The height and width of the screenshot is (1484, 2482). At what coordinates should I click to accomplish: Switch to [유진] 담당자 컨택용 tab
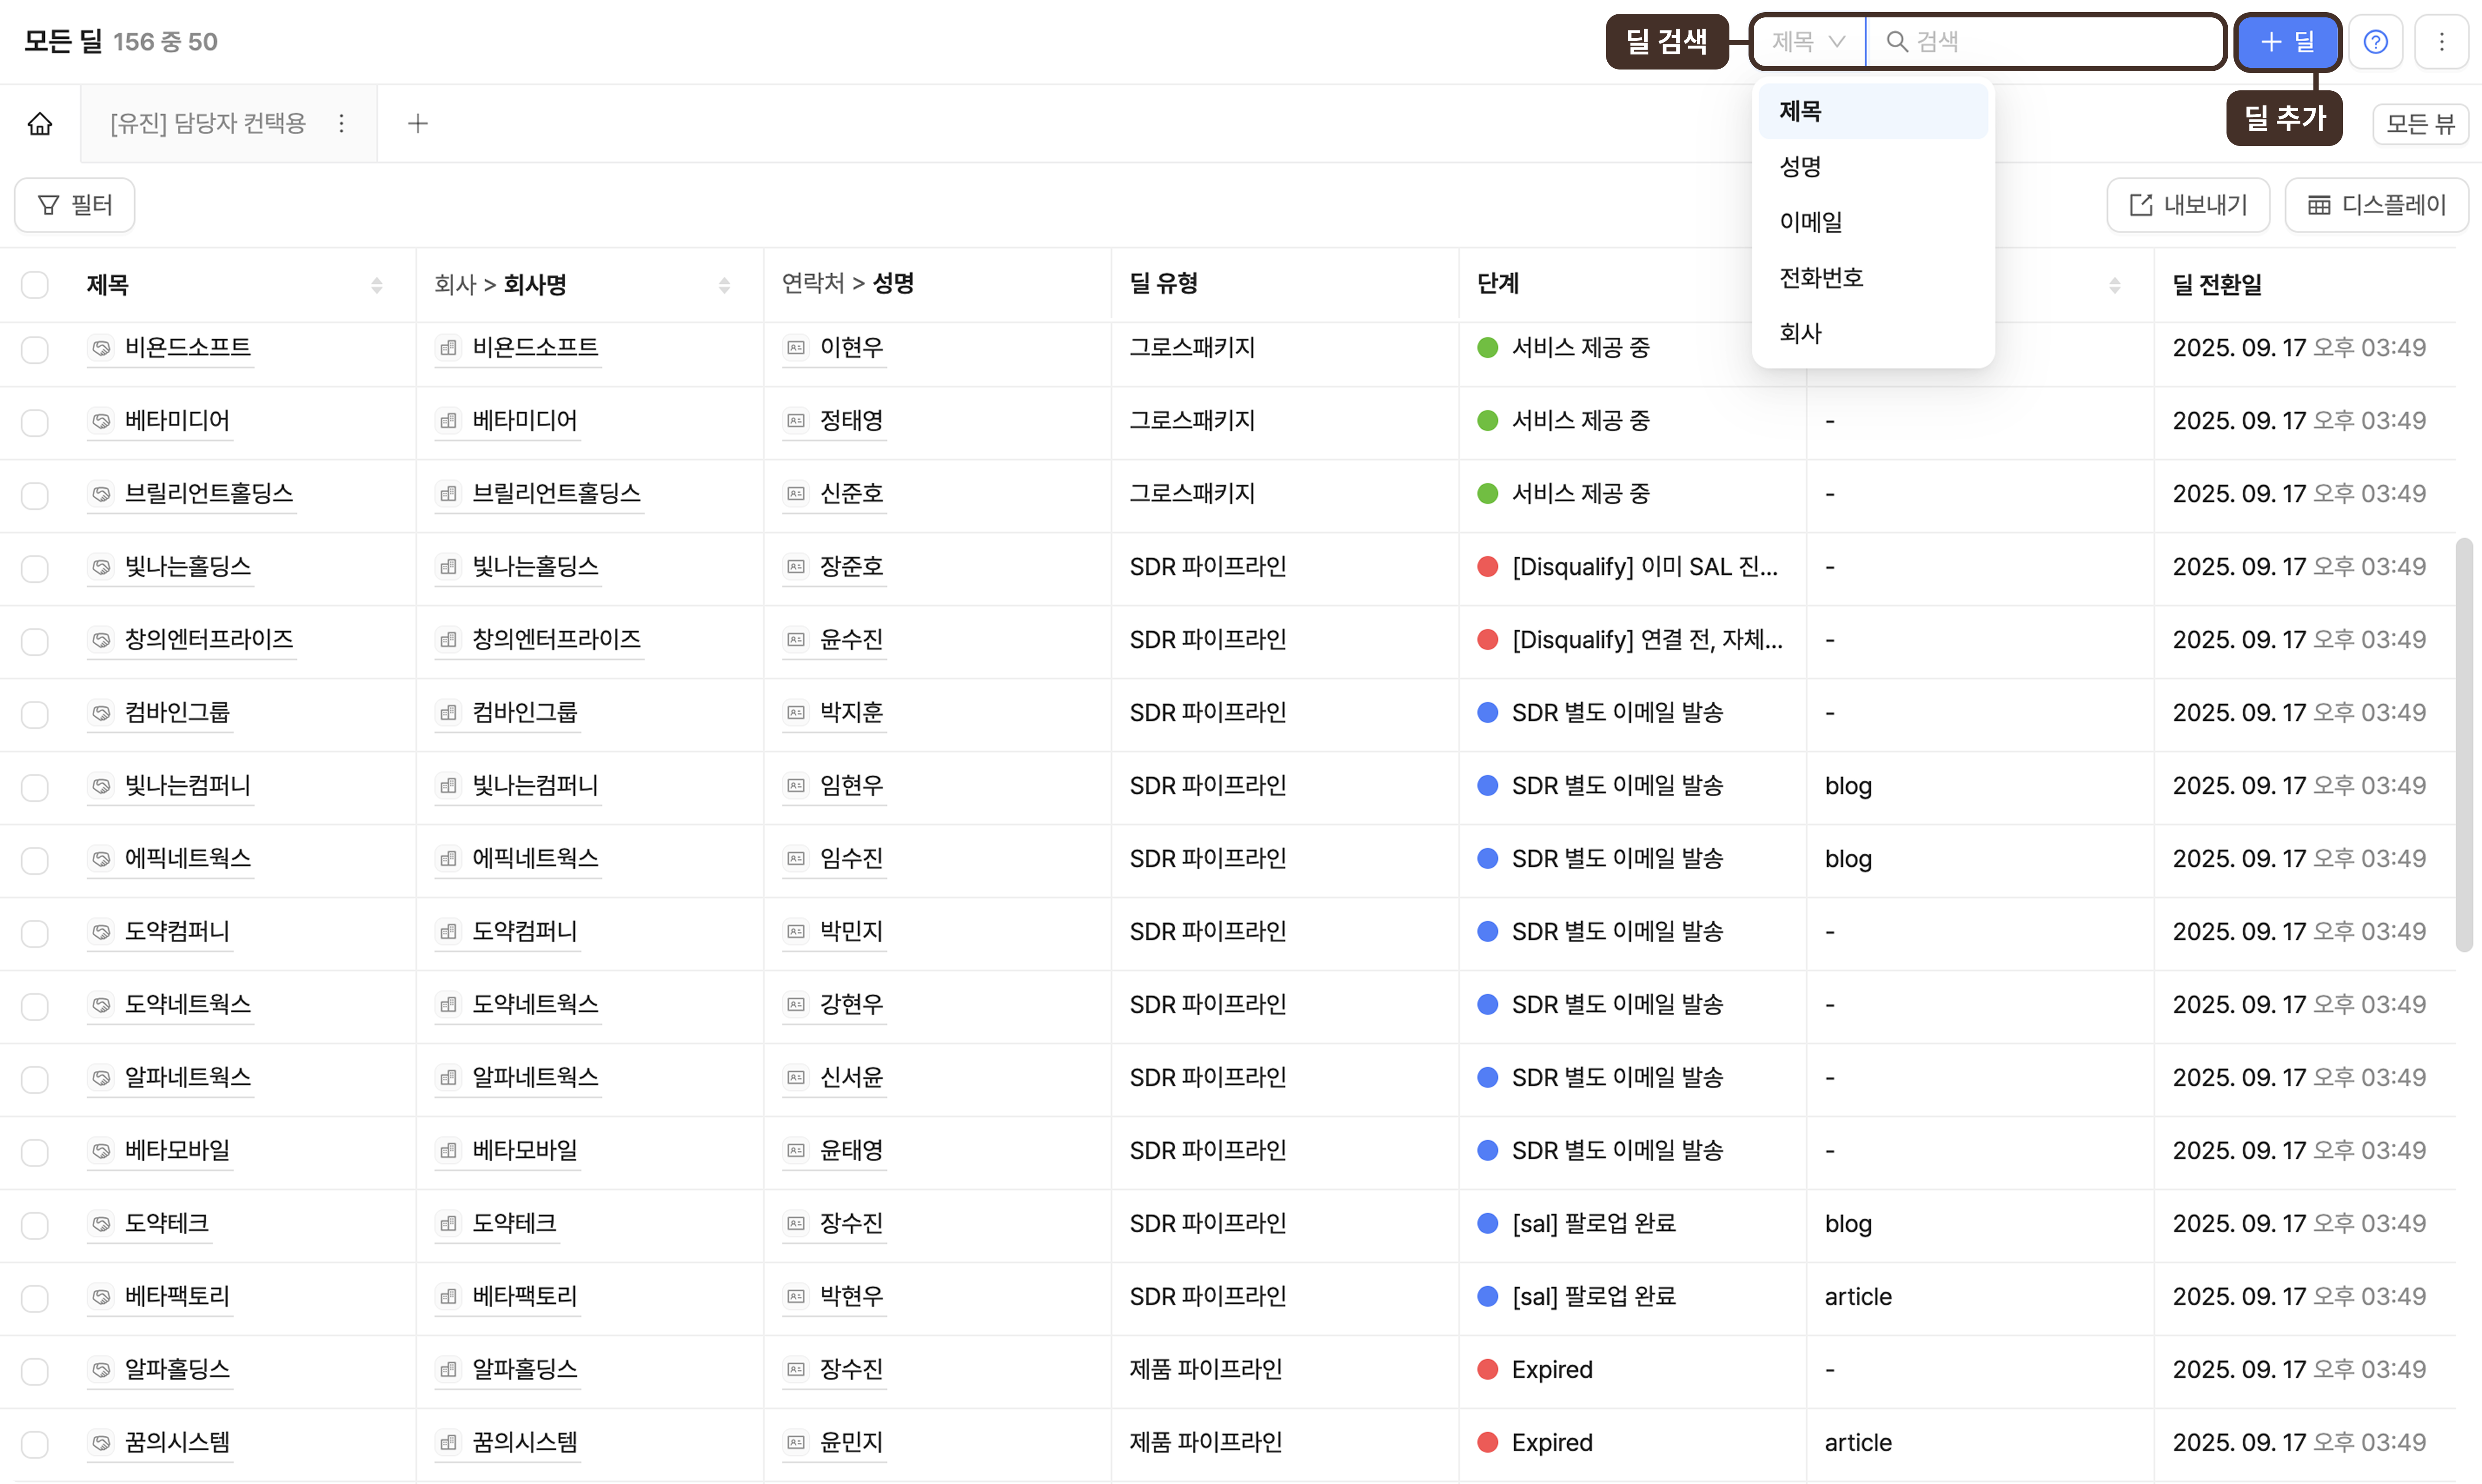(208, 123)
